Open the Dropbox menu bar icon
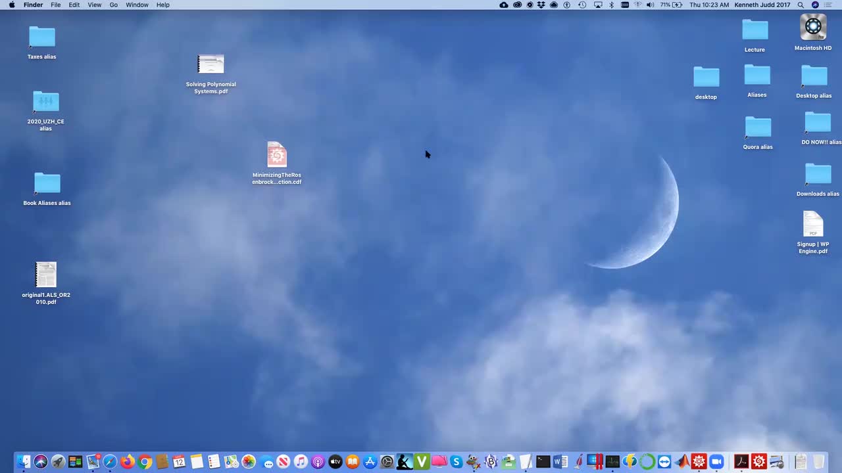This screenshot has width=842, height=473. (541, 5)
